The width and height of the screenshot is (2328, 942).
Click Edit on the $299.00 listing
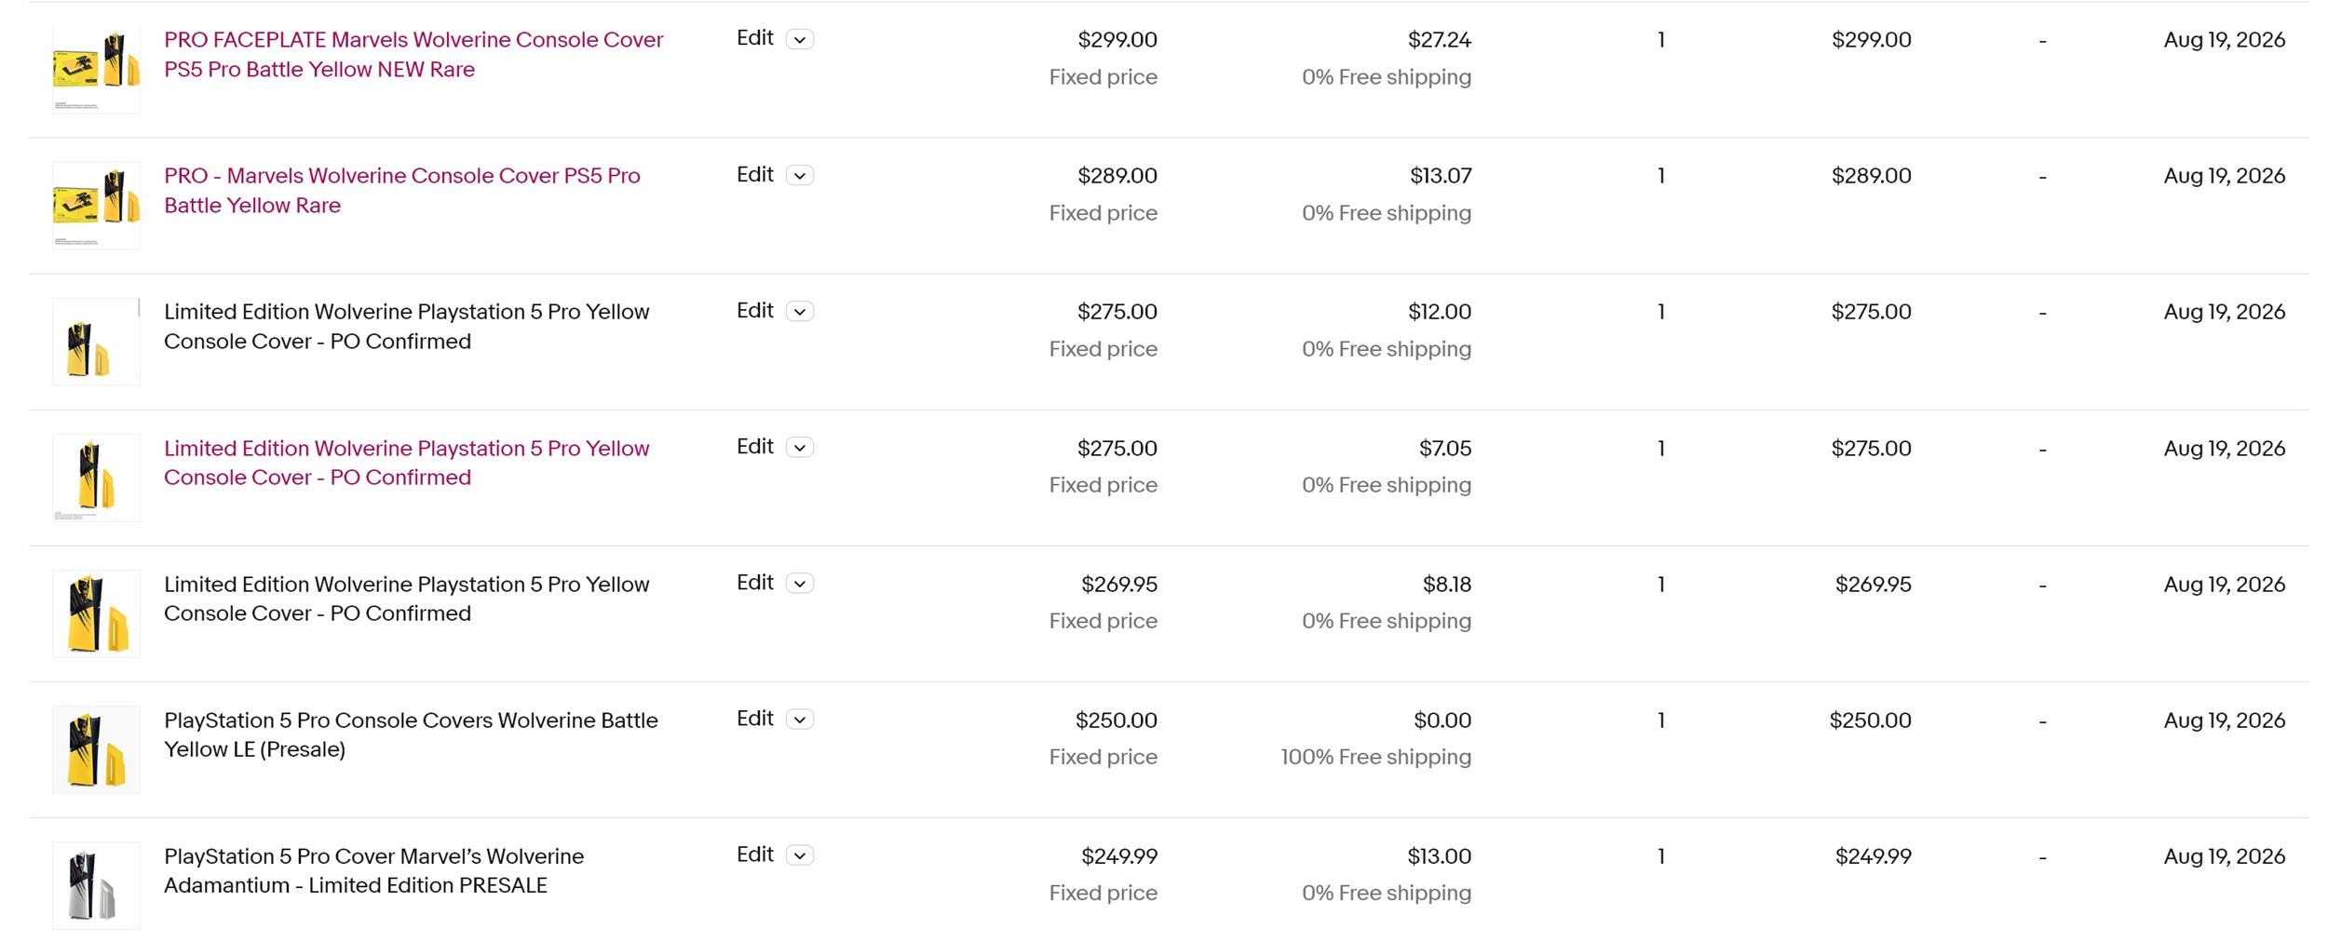coord(755,38)
